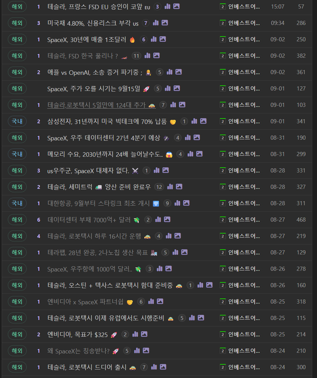This screenshot has height=378, width=317.
Task: Click the comment count 12 bubble on 세미트럭 post
Action: point(159,187)
